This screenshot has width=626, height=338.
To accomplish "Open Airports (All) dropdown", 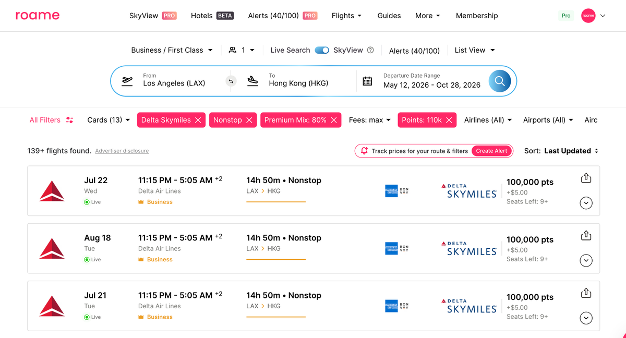I will (548, 120).
